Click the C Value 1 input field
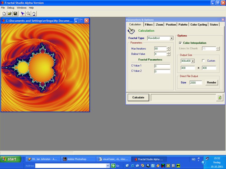This screenshot has height=169, width=226. (x=162, y=66)
